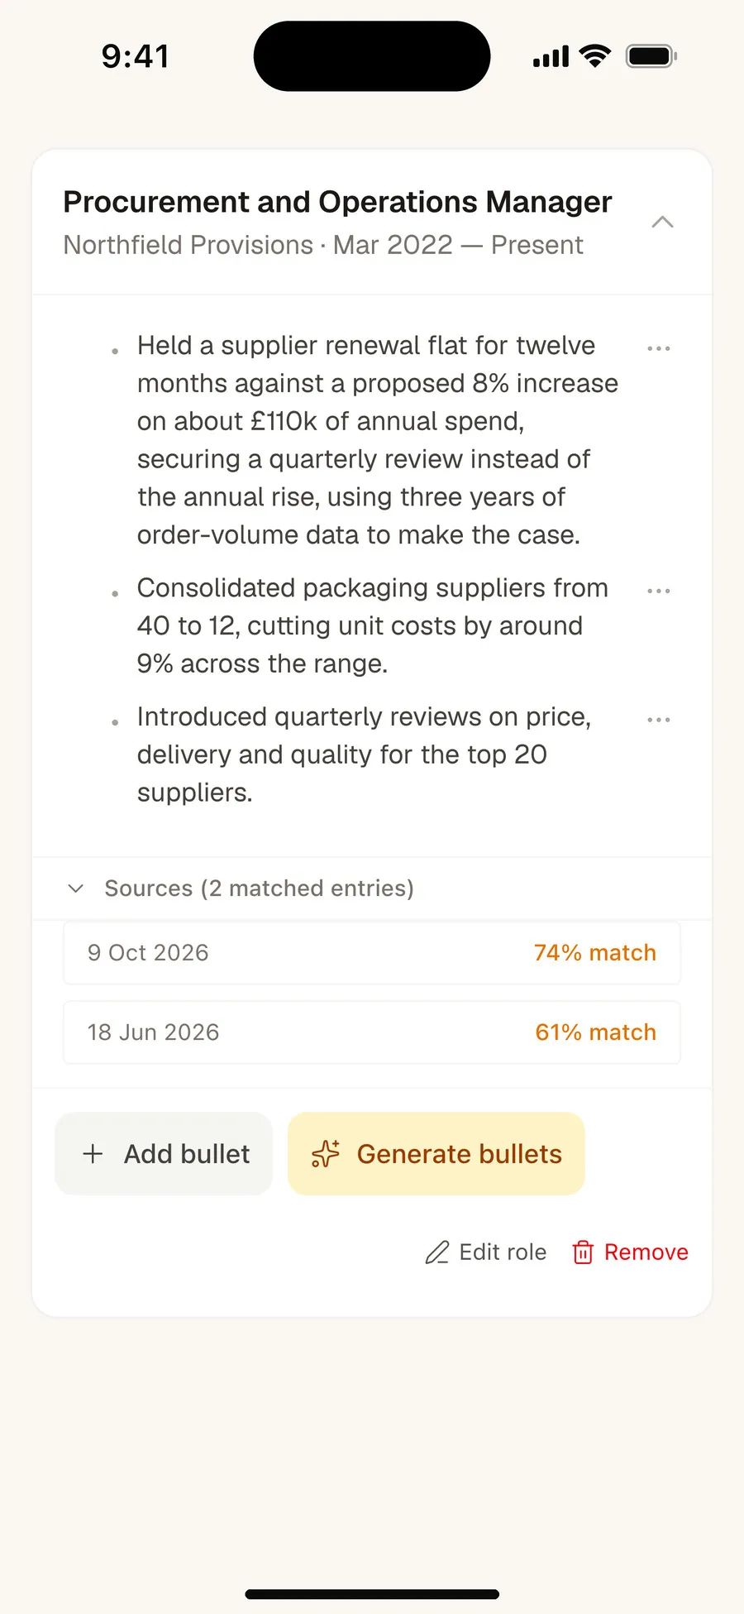Image resolution: width=744 pixels, height=1614 pixels.
Task: Tap the battery icon in status bar
Action: (652, 56)
